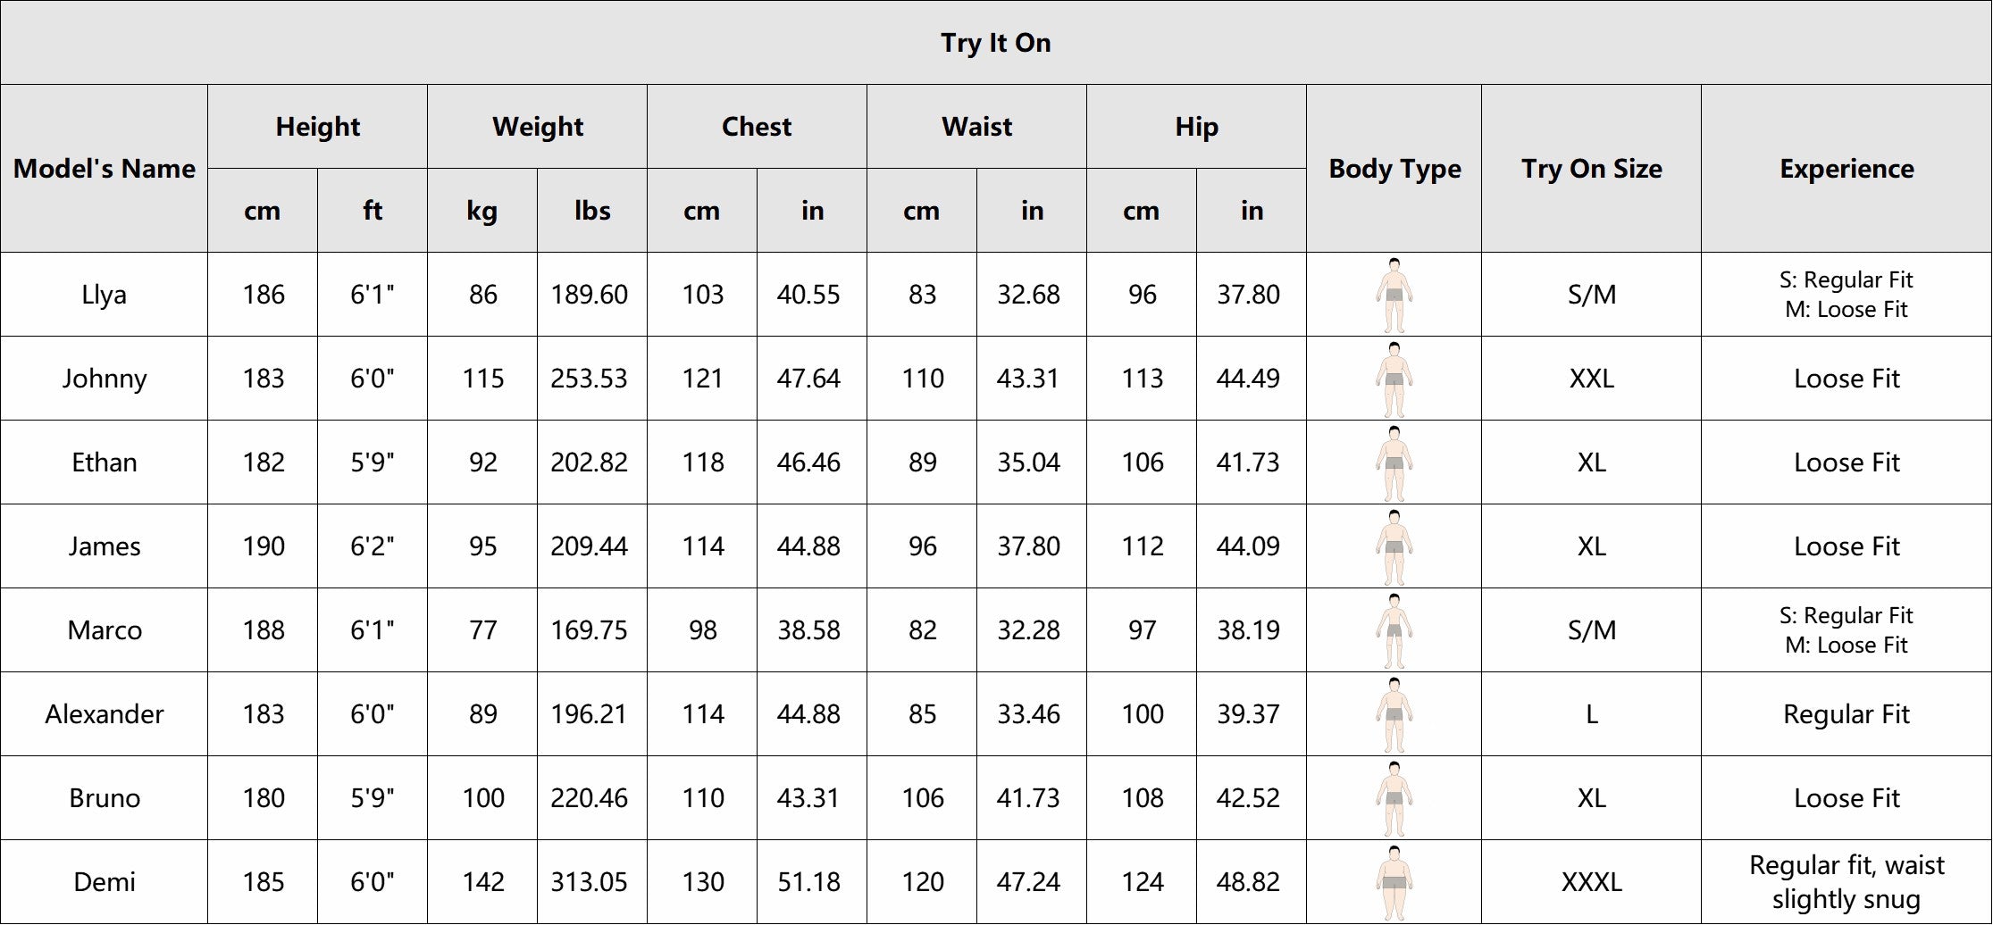Click Alexander's Regular Fit experience cell
This screenshot has height=925, width=1993.
tap(1846, 714)
